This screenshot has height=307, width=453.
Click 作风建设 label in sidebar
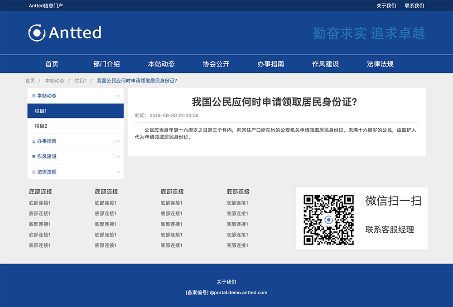click(x=47, y=156)
